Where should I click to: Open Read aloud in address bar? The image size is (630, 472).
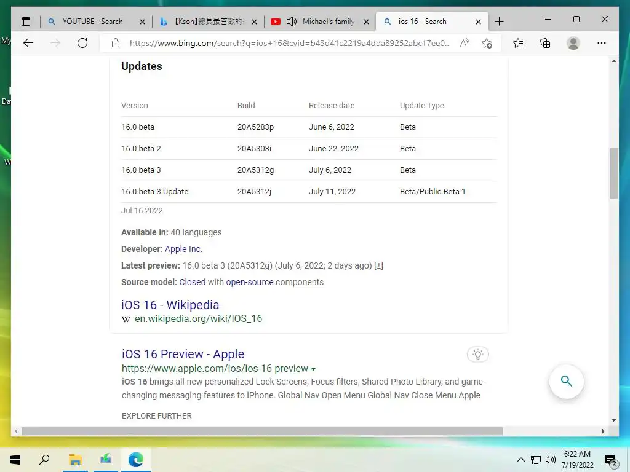click(x=465, y=43)
